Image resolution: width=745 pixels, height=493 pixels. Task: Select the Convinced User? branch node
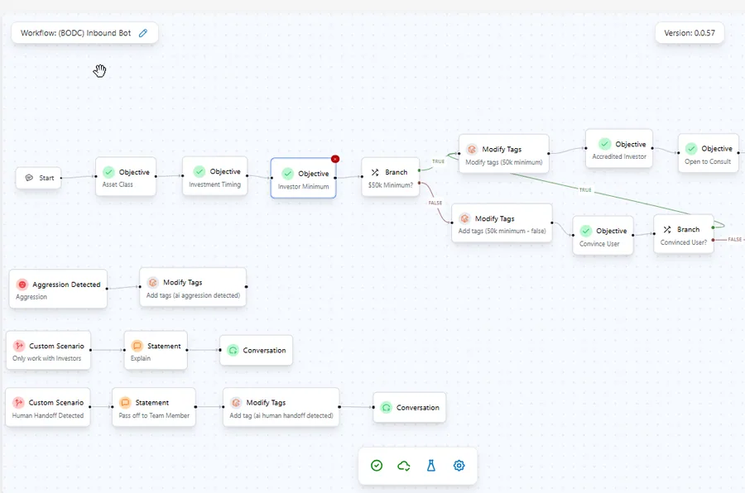coord(683,234)
